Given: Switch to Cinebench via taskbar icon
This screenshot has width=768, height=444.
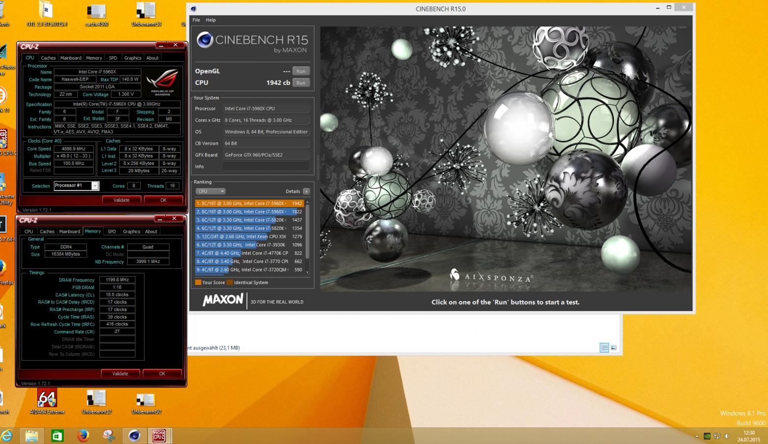Looking at the screenshot, I should tap(134, 435).
